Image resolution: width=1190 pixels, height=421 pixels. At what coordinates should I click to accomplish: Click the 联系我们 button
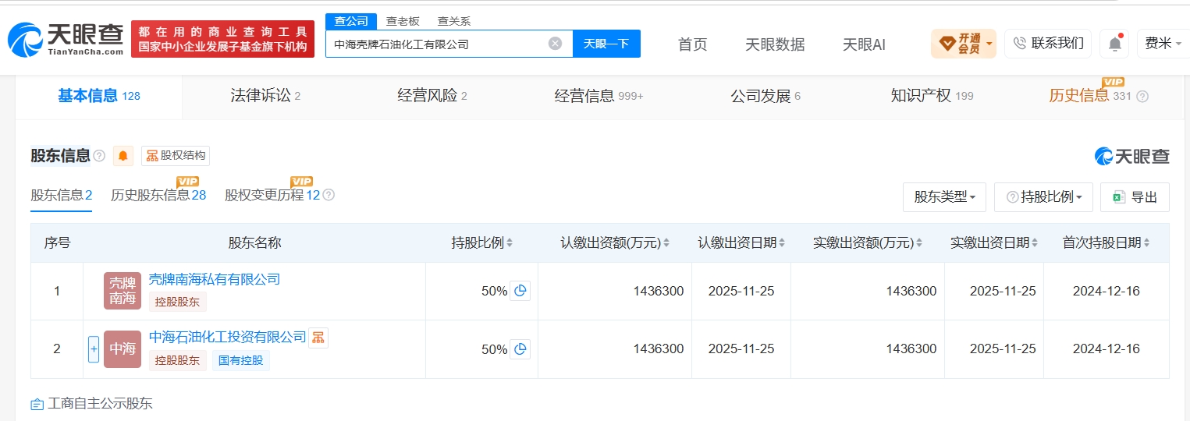click(x=1048, y=44)
